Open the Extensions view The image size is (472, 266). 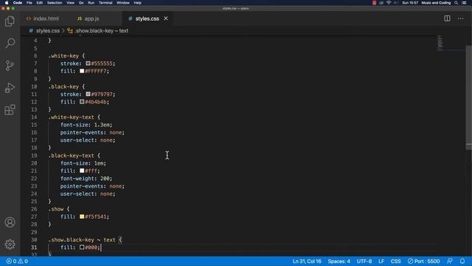(10, 109)
